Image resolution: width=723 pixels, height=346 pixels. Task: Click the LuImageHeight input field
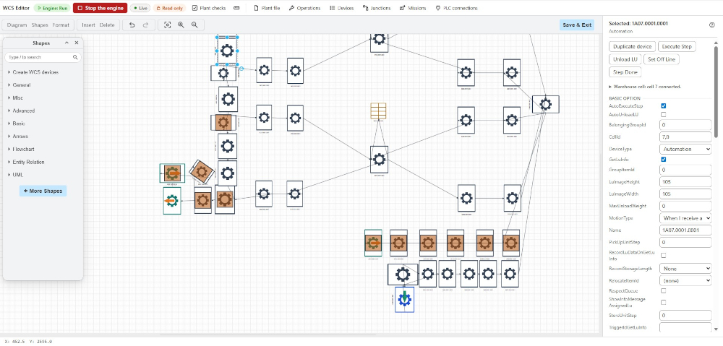pyautogui.click(x=685, y=182)
